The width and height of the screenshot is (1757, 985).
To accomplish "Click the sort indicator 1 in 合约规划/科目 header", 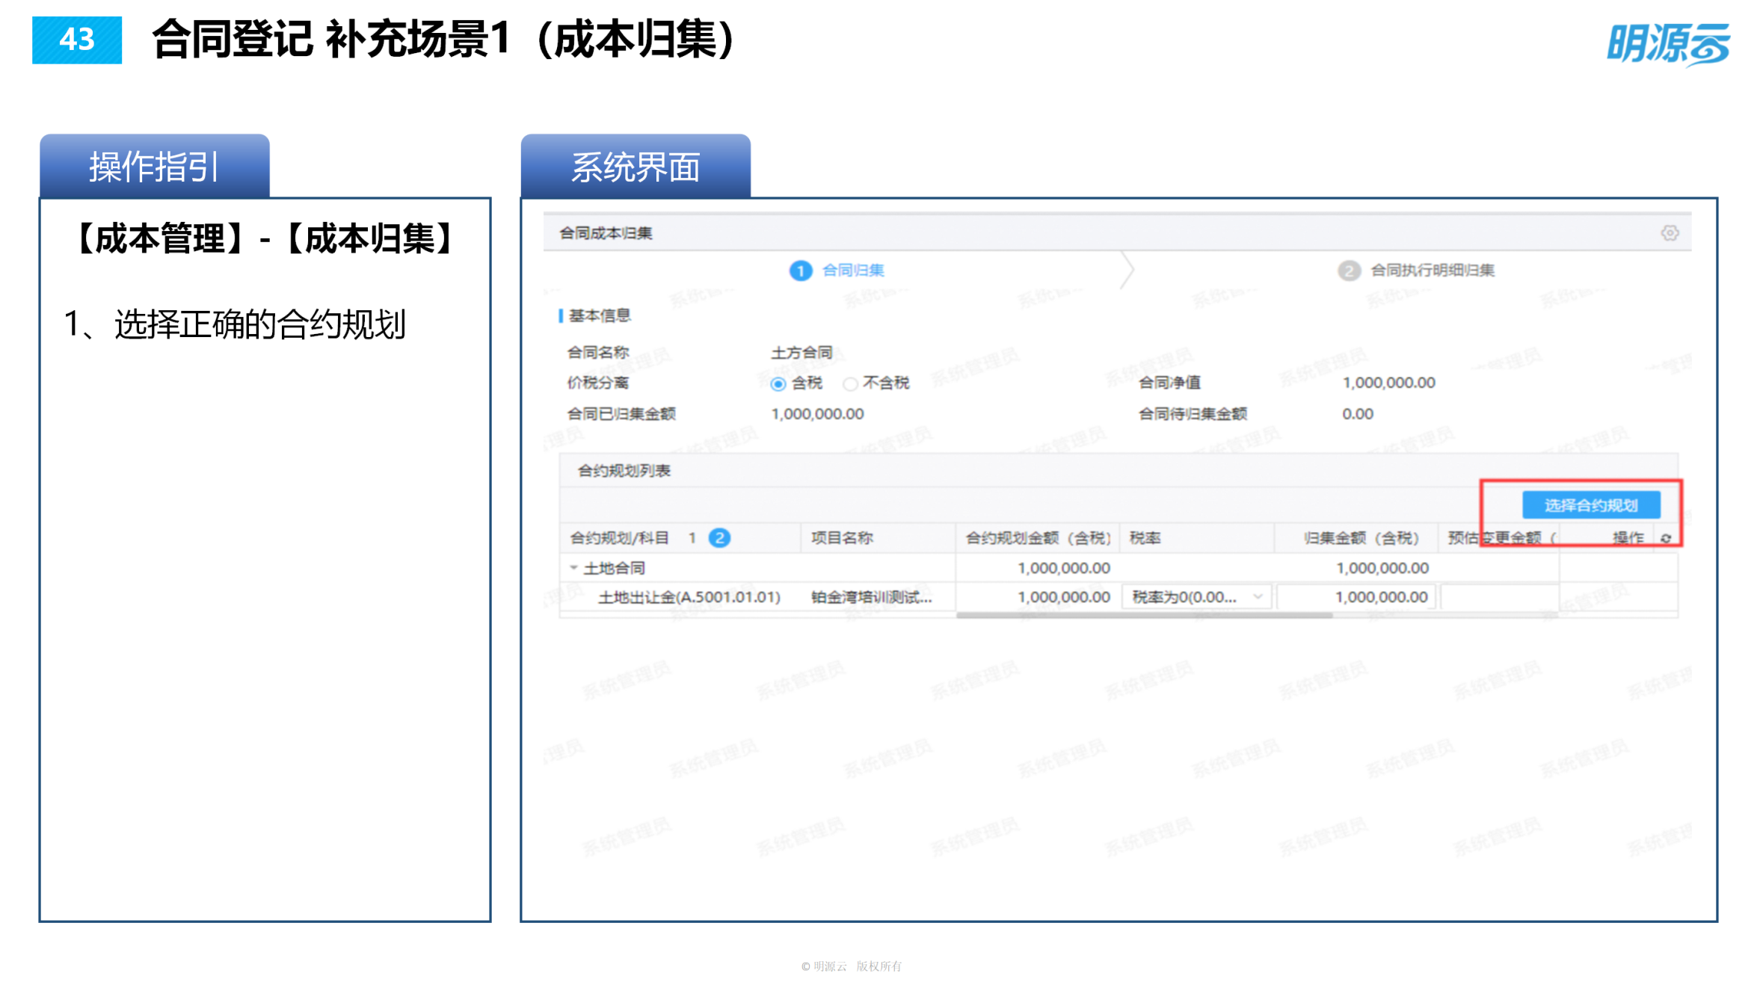I will pos(693,537).
